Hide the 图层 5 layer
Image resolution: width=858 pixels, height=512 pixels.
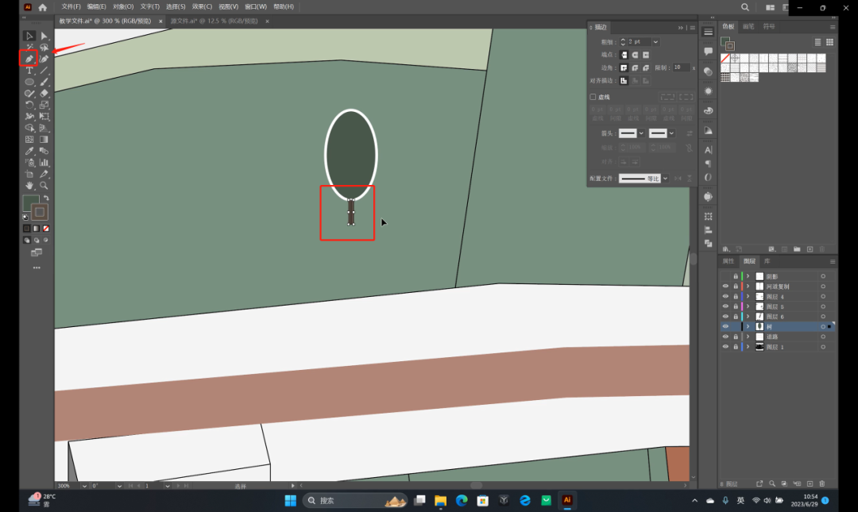(725, 306)
